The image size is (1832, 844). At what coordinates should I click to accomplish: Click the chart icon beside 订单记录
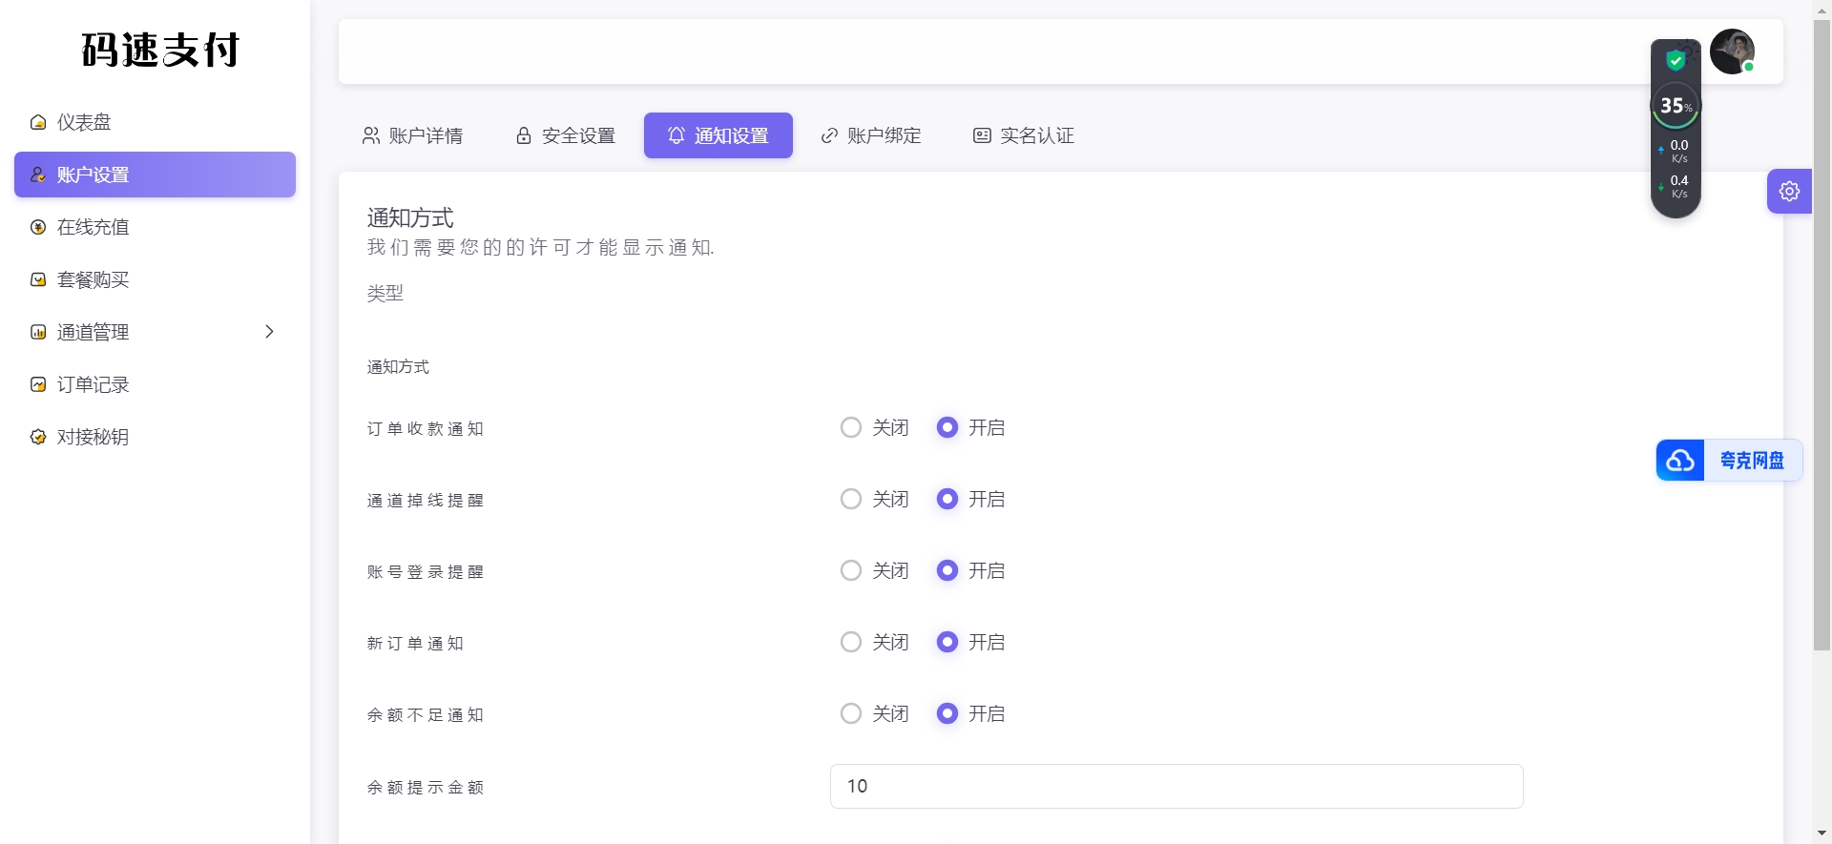[x=38, y=384]
